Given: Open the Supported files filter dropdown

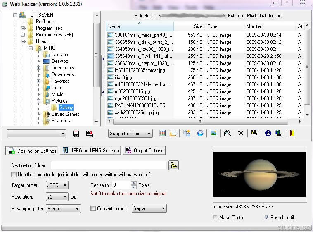Looking at the screenshot, I should (x=130, y=134).
